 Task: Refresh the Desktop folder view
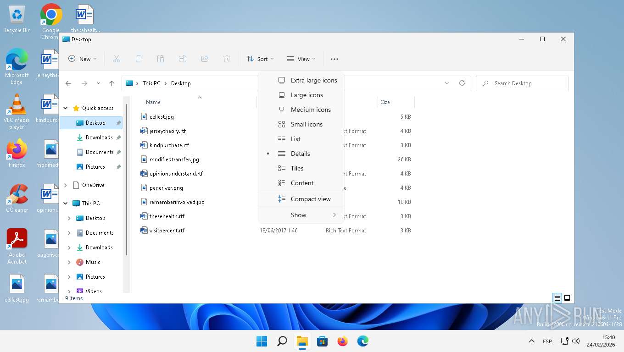click(x=462, y=83)
